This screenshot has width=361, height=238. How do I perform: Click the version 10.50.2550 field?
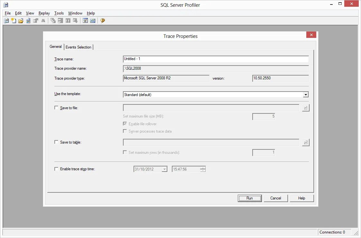[281, 78]
